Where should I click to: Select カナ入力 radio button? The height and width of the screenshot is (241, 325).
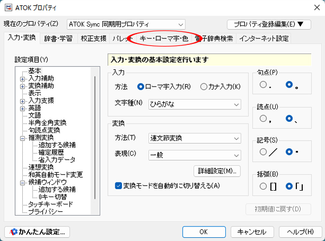[204, 87]
